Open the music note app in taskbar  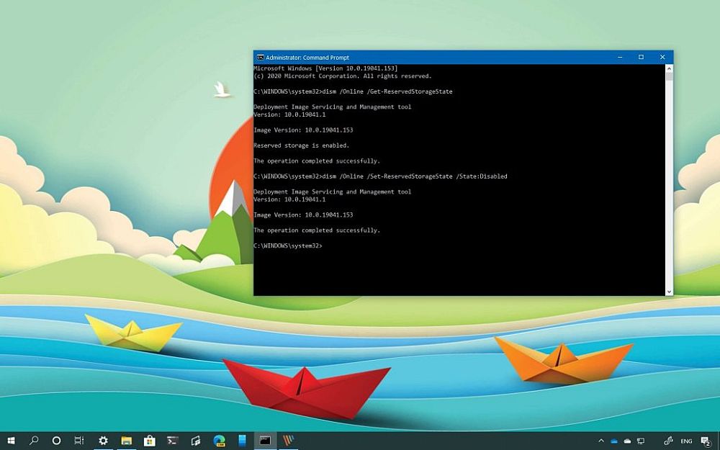tap(196, 441)
